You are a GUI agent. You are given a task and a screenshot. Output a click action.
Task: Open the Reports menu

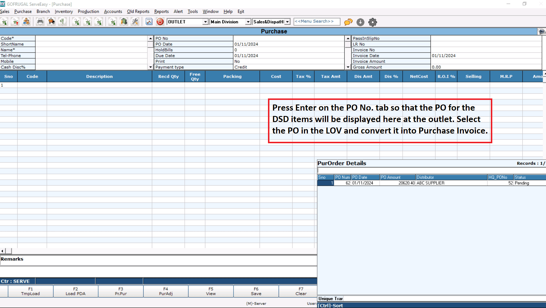(x=161, y=11)
